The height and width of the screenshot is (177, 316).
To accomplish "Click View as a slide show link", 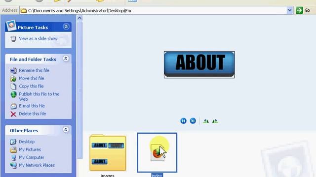I will tap(39, 38).
